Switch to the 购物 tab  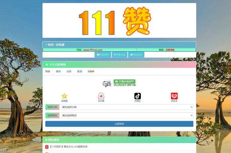(48, 71)
